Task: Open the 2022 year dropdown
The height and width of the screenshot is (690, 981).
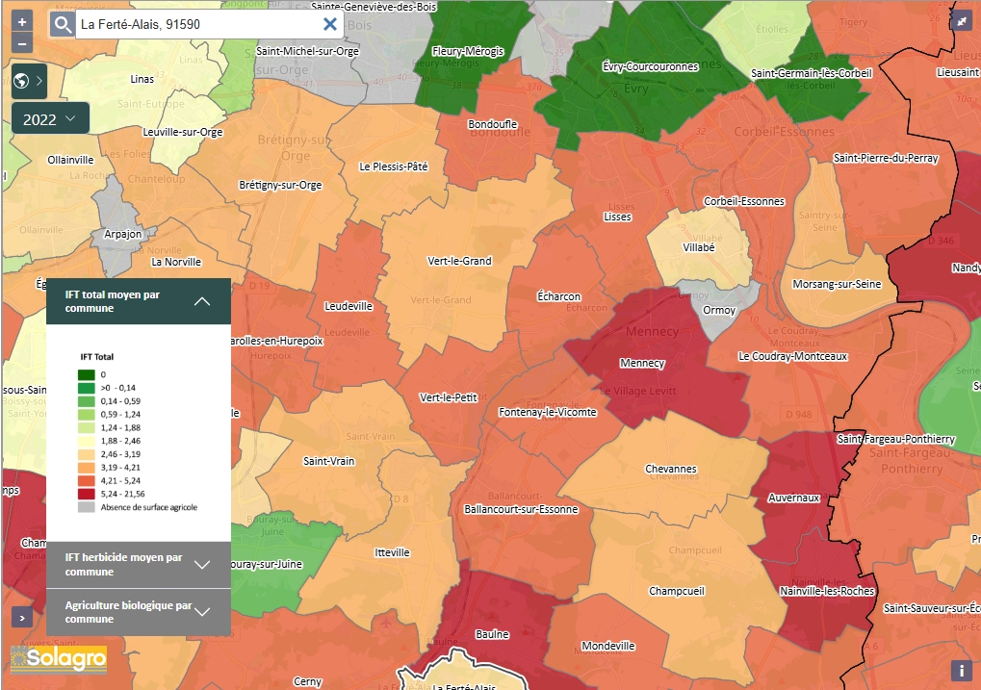Action: pyautogui.click(x=50, y=119)
